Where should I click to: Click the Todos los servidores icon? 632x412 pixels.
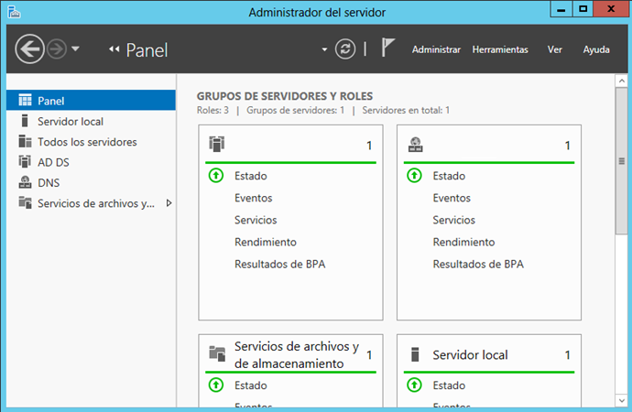[x=25, y=141]
